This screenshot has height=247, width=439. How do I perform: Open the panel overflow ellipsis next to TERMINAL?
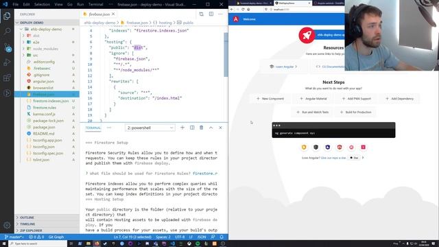(109, 128)
